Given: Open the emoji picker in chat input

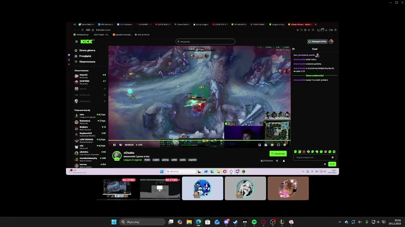Looking at the screenshot, I should click(333, 157).
